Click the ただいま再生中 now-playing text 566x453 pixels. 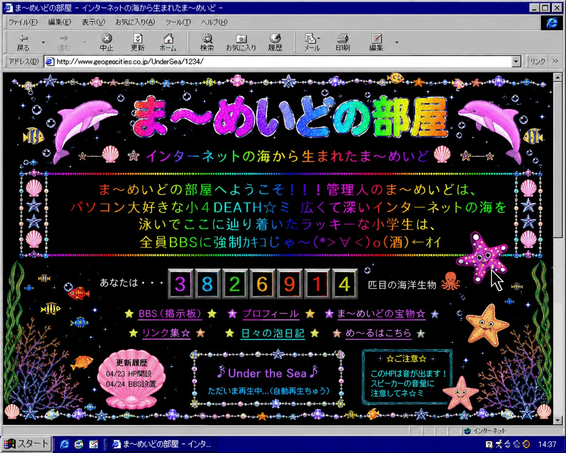click(269, 391)
